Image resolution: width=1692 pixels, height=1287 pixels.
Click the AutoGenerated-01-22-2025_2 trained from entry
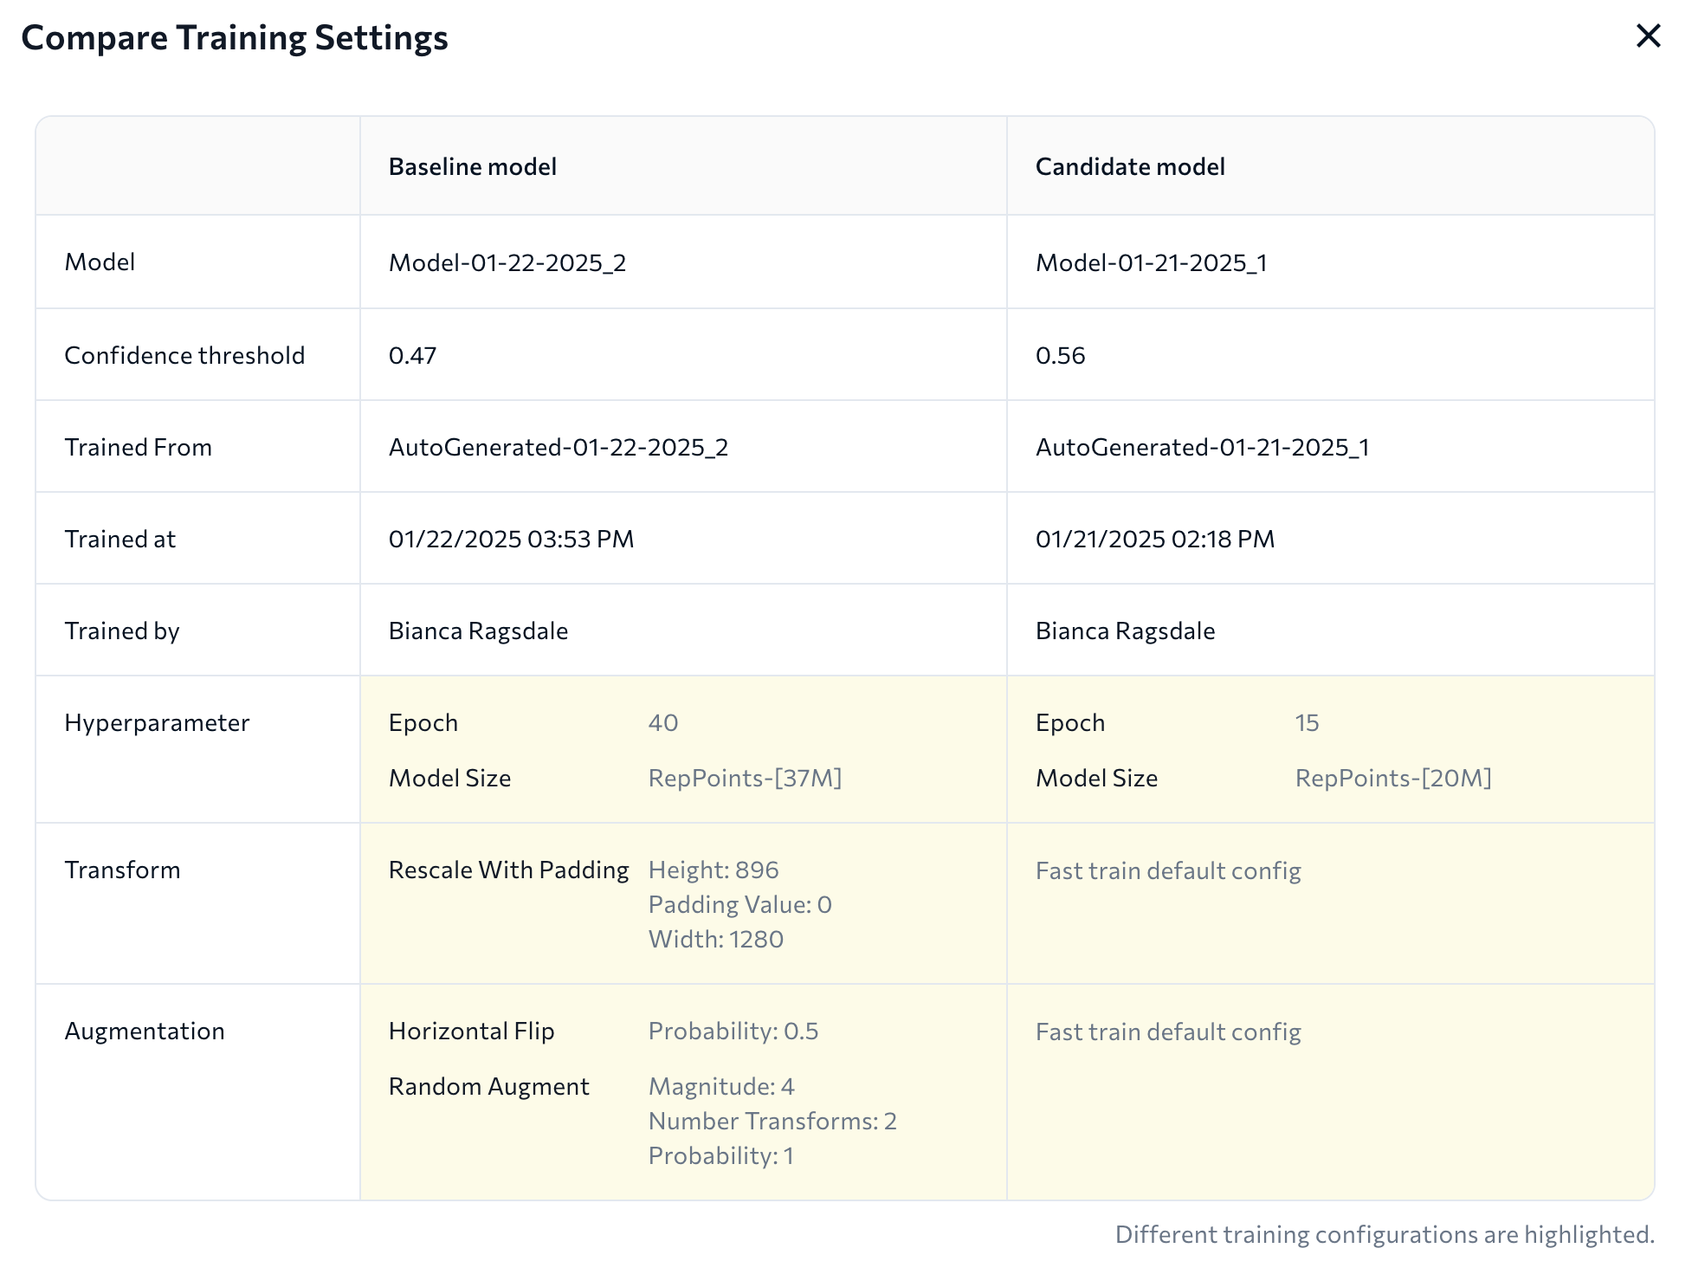tap(558, 447)
